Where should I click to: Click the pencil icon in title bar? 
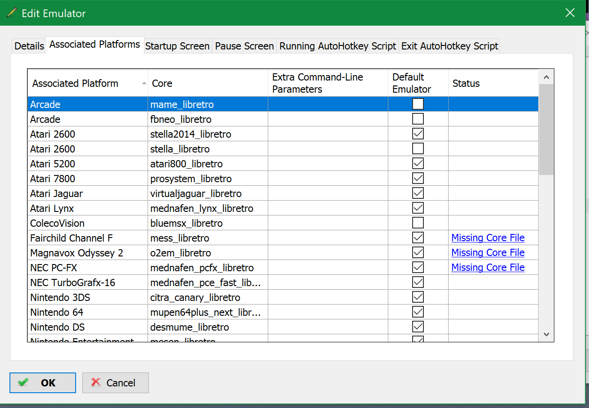(12, 13)
